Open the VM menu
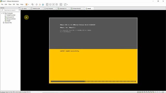Viewport: 166px width, 93px height. [14, 4]
